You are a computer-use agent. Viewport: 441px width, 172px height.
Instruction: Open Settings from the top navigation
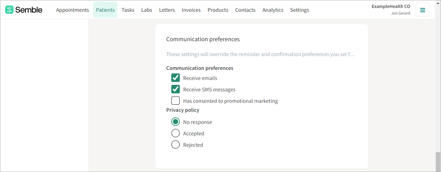[300, 10]
